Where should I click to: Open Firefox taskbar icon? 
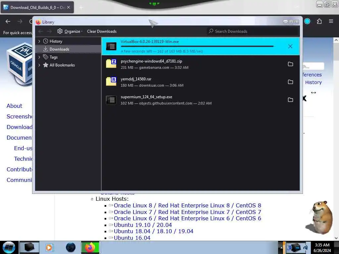click(90, 247)
